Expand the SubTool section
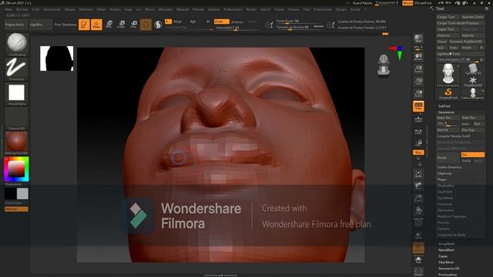 click(x=444, y=106)
